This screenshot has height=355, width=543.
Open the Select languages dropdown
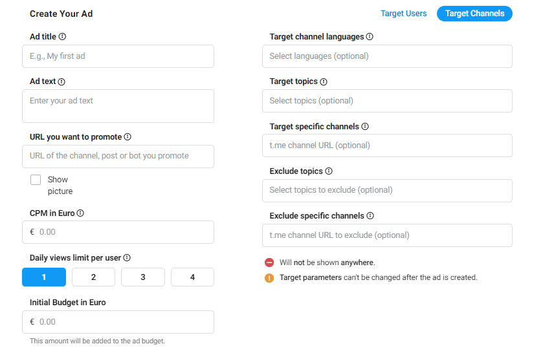click(x=387, y=56)
